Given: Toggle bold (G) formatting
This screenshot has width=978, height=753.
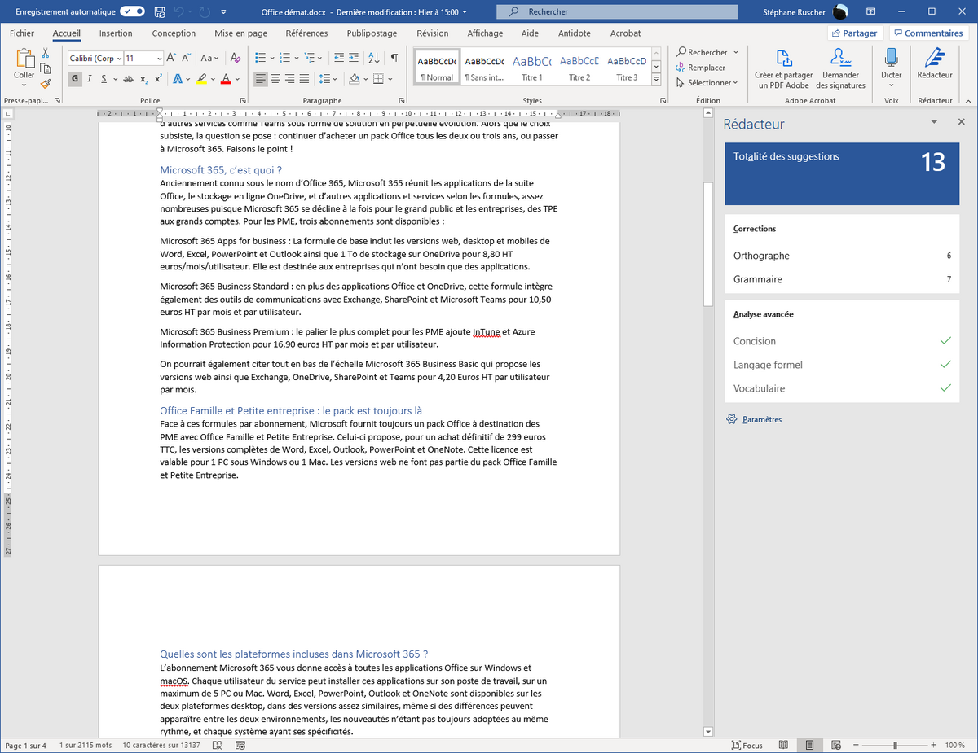Looking at the screenshot, I should 76,79.
